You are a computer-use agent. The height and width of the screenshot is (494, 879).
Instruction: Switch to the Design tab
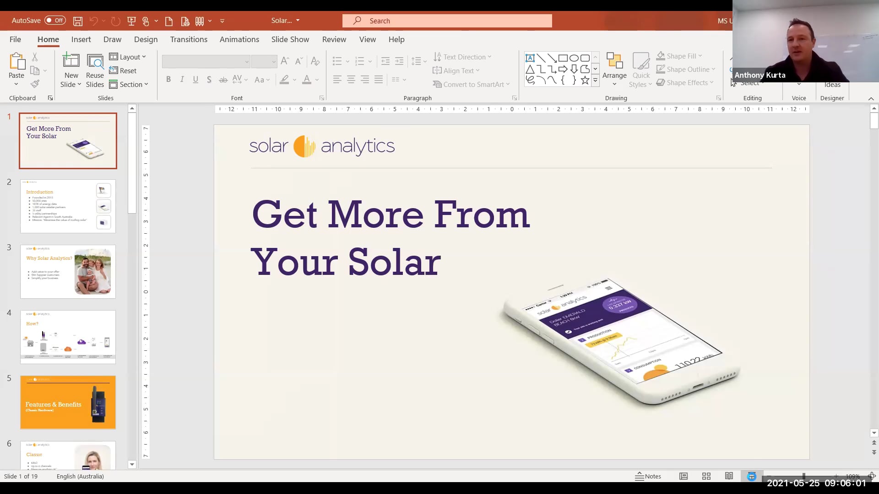pyautogui.click(x=146, y=39)
